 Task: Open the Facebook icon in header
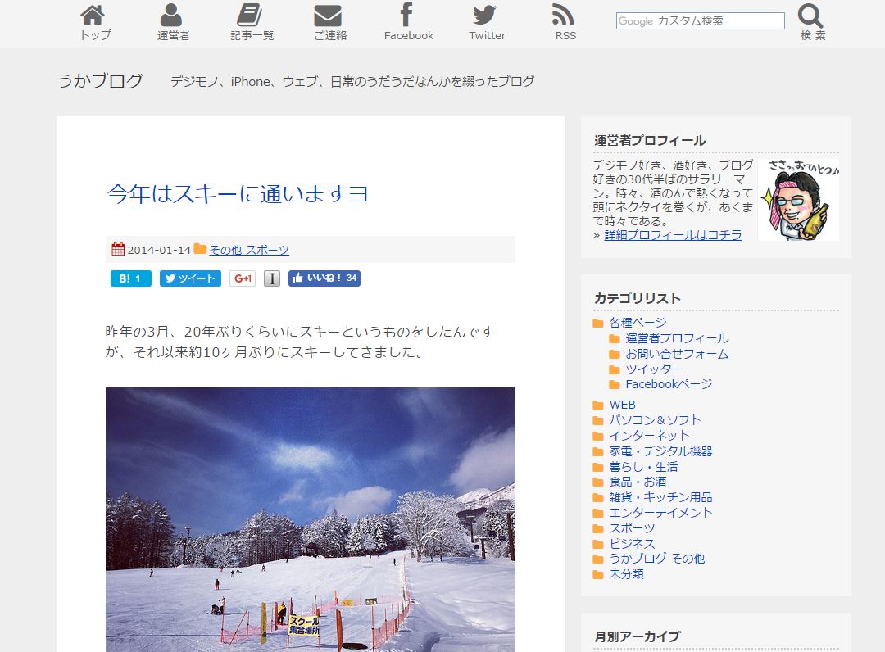tap(407, 16)
